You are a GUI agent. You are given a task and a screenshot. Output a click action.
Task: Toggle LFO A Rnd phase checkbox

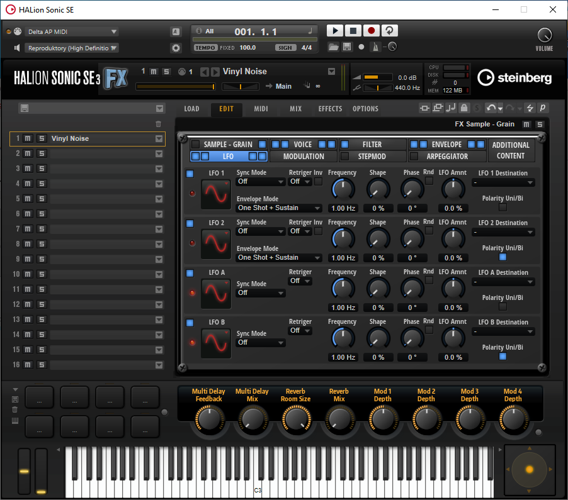click(429, 280)
